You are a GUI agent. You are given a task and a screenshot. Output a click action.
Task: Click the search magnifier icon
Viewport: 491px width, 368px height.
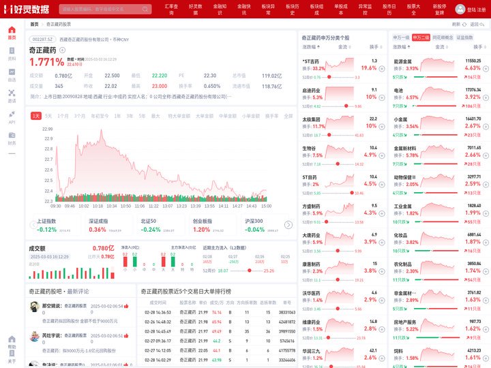(x=145, y=9)
